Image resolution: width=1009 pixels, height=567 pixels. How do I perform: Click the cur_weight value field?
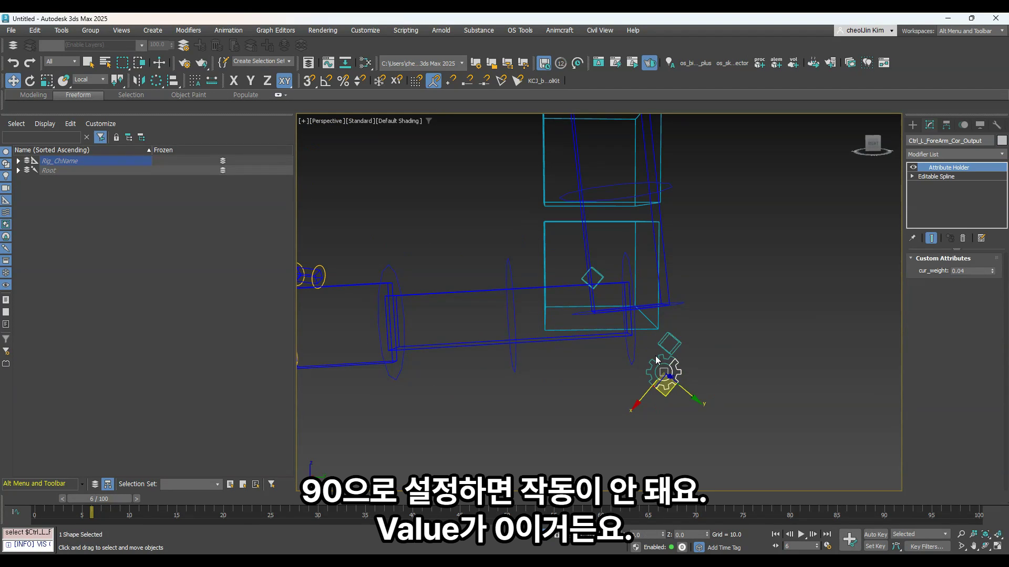pos(970,271)
